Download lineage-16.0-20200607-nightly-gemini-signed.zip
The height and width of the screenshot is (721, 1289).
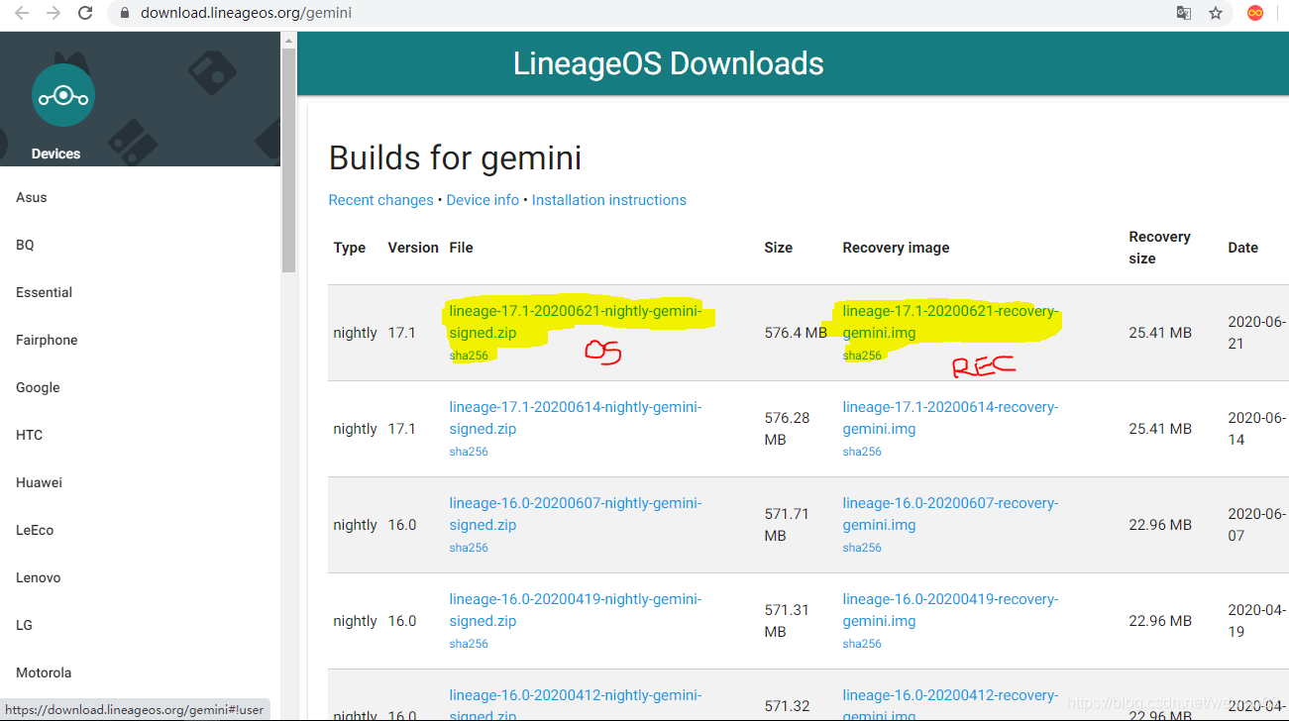coord(575,514)
